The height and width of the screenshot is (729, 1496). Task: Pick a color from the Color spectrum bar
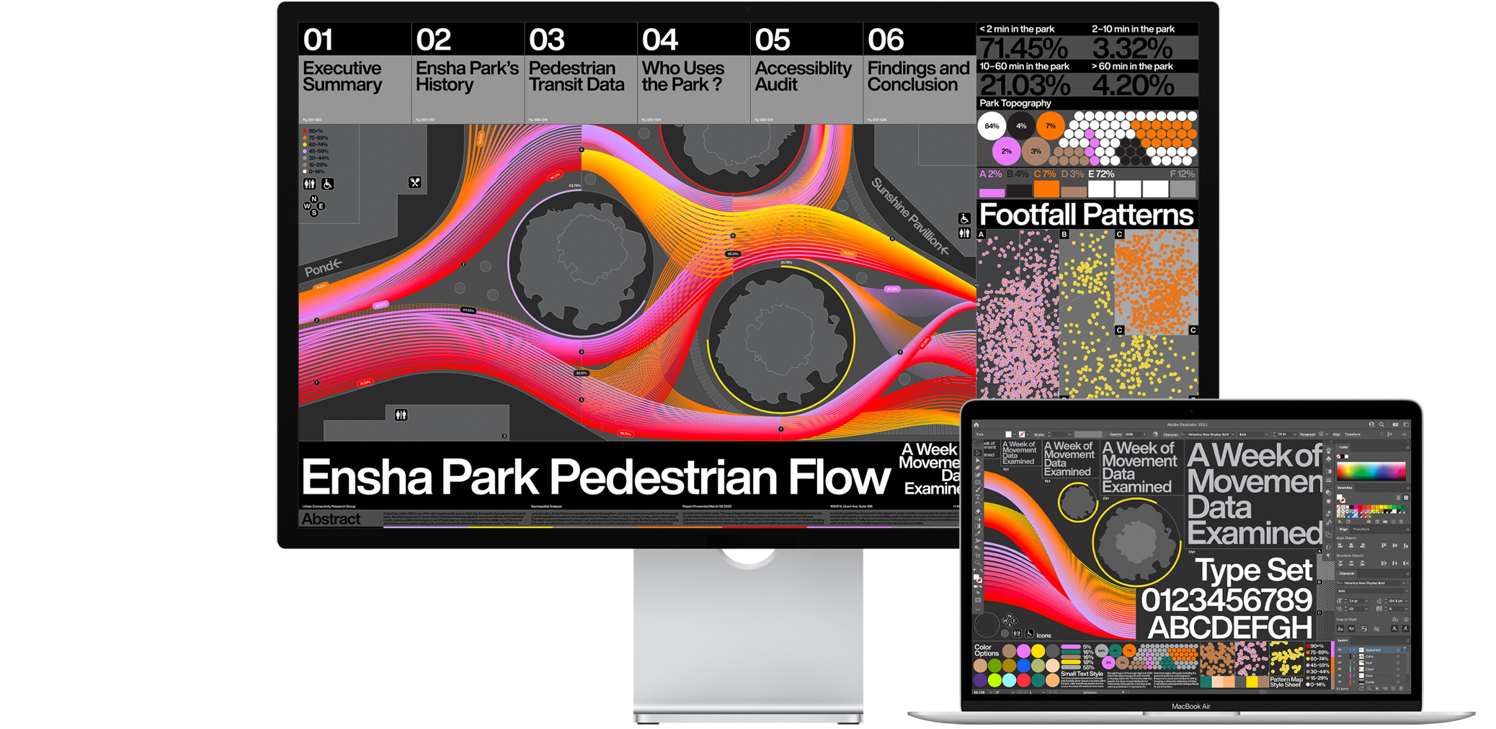pyautogui.click(x=1371, y=471)
